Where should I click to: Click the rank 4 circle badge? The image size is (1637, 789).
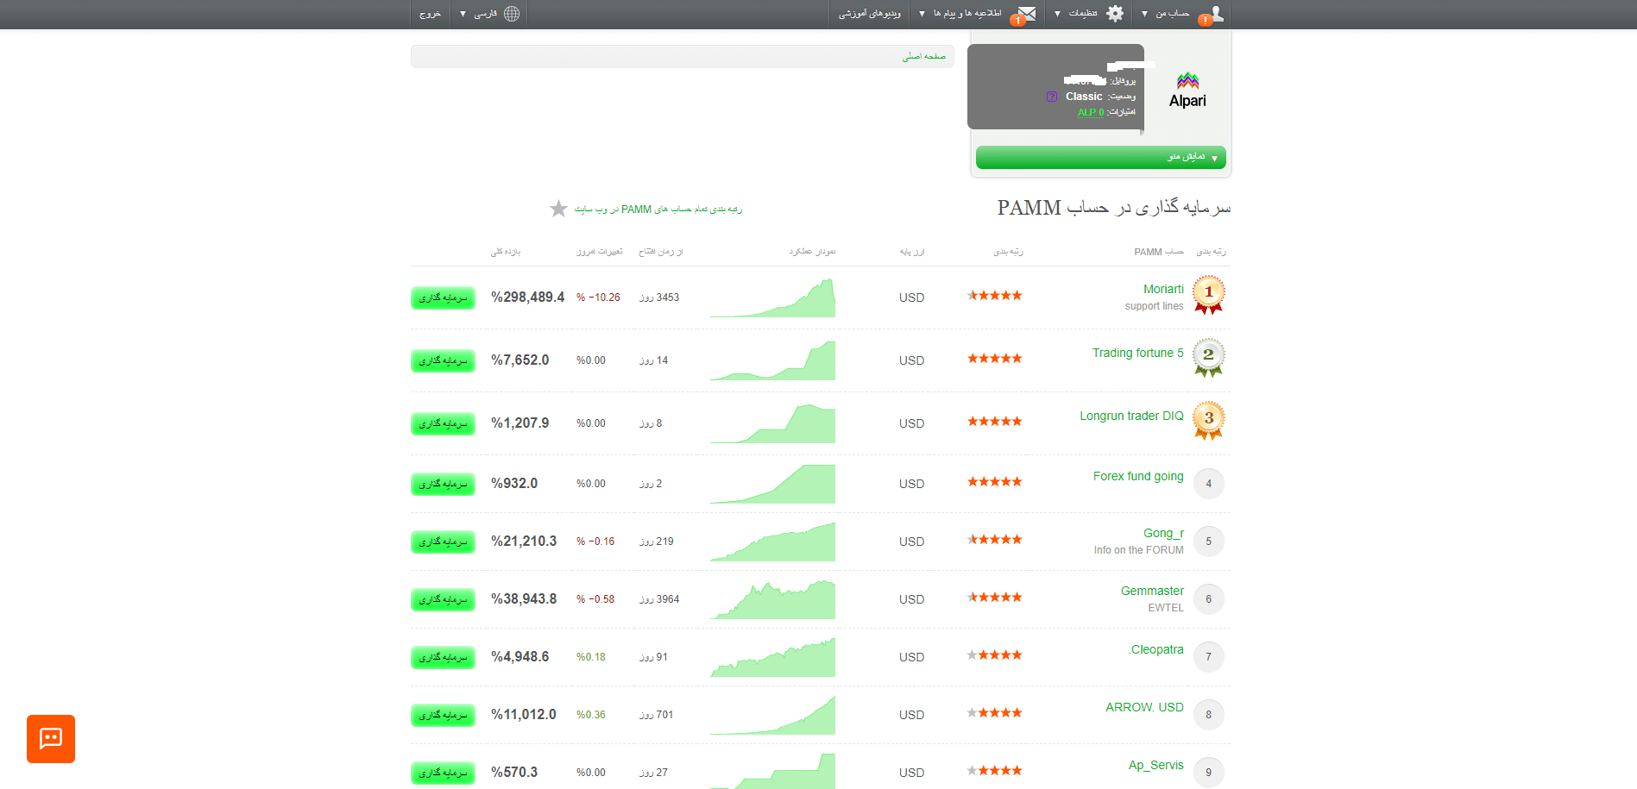click(x=1208, y=484)
